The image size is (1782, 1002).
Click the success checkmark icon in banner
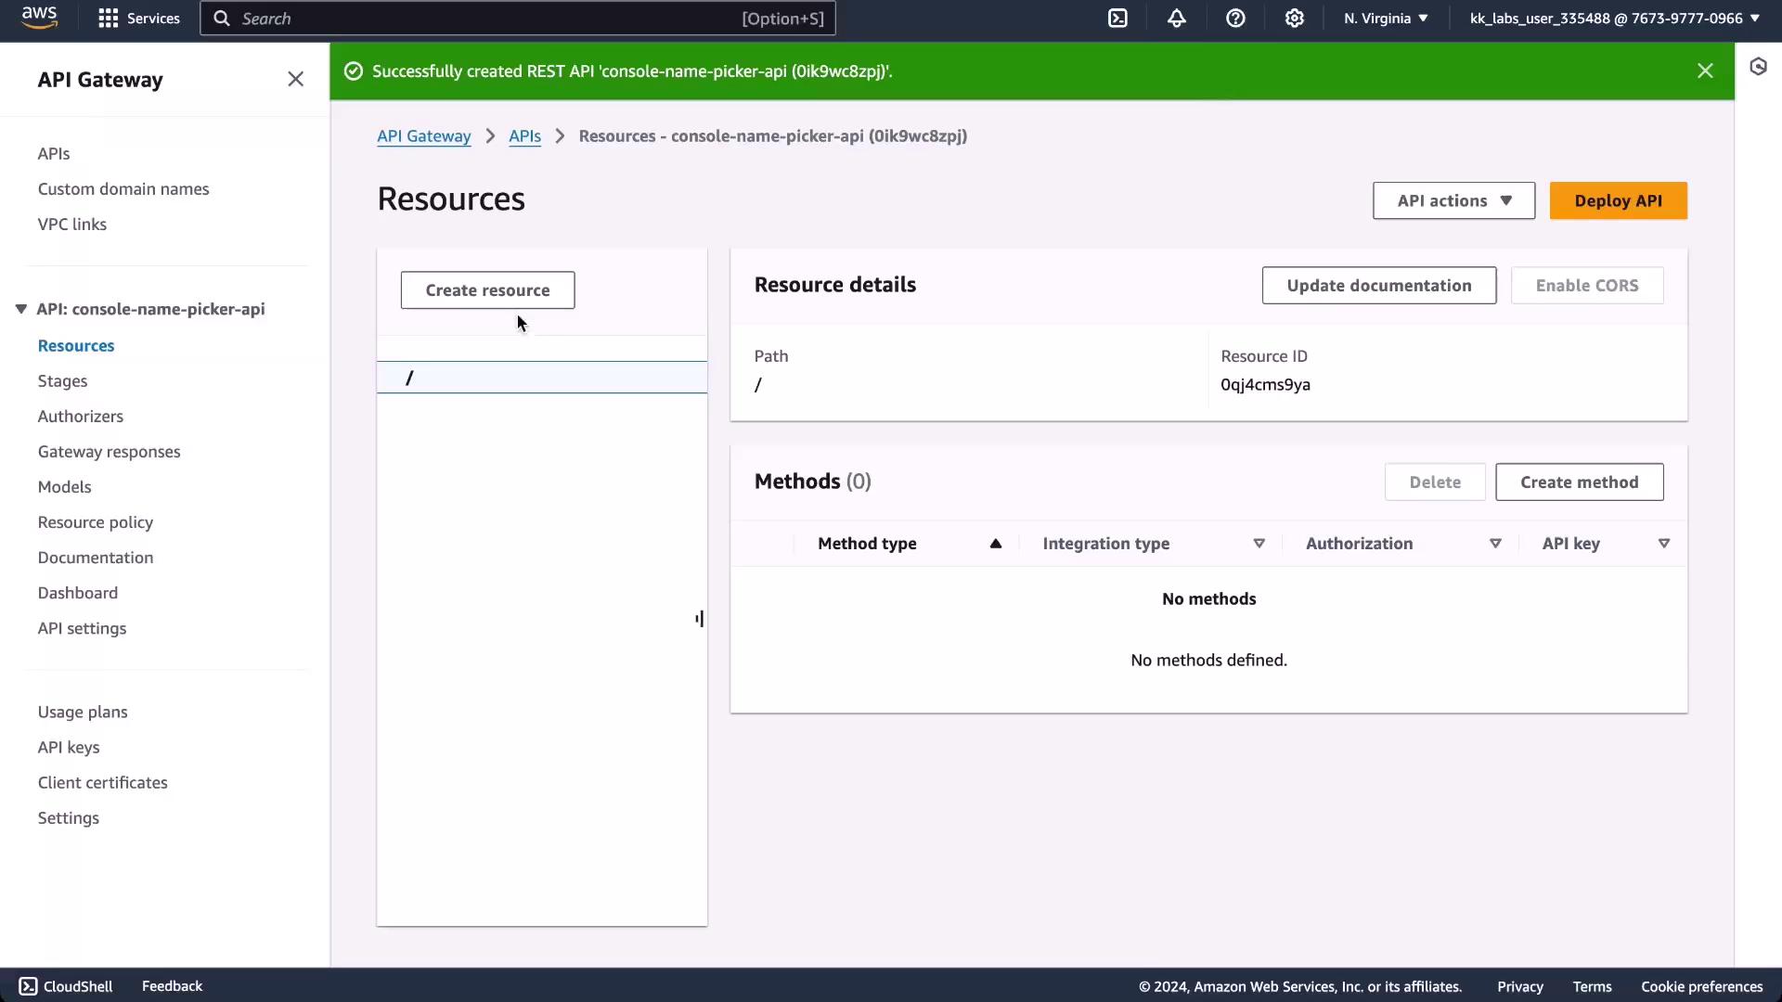354,71
